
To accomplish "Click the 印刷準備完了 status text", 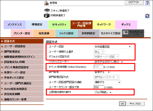I will [58, 16].
